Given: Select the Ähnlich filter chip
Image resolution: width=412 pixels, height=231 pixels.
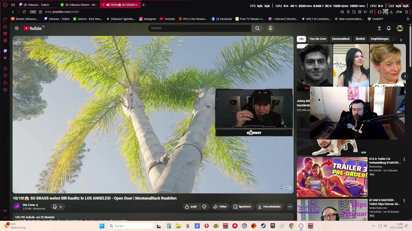Looking at the screenshot, I should [x=360, y=39].
